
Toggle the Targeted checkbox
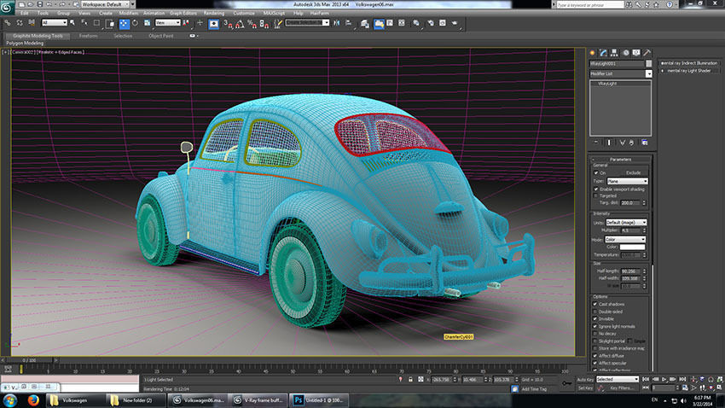(x=596, y=195)
